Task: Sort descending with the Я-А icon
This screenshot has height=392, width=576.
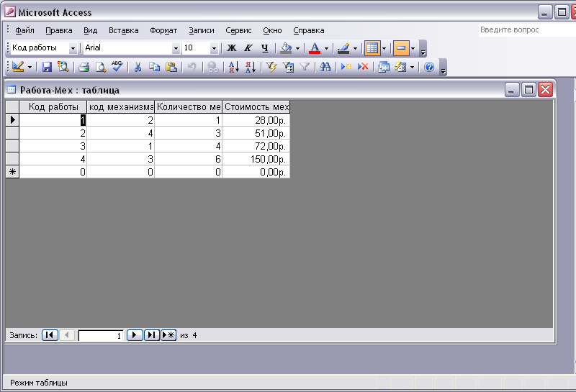Action: coord(250,67)
